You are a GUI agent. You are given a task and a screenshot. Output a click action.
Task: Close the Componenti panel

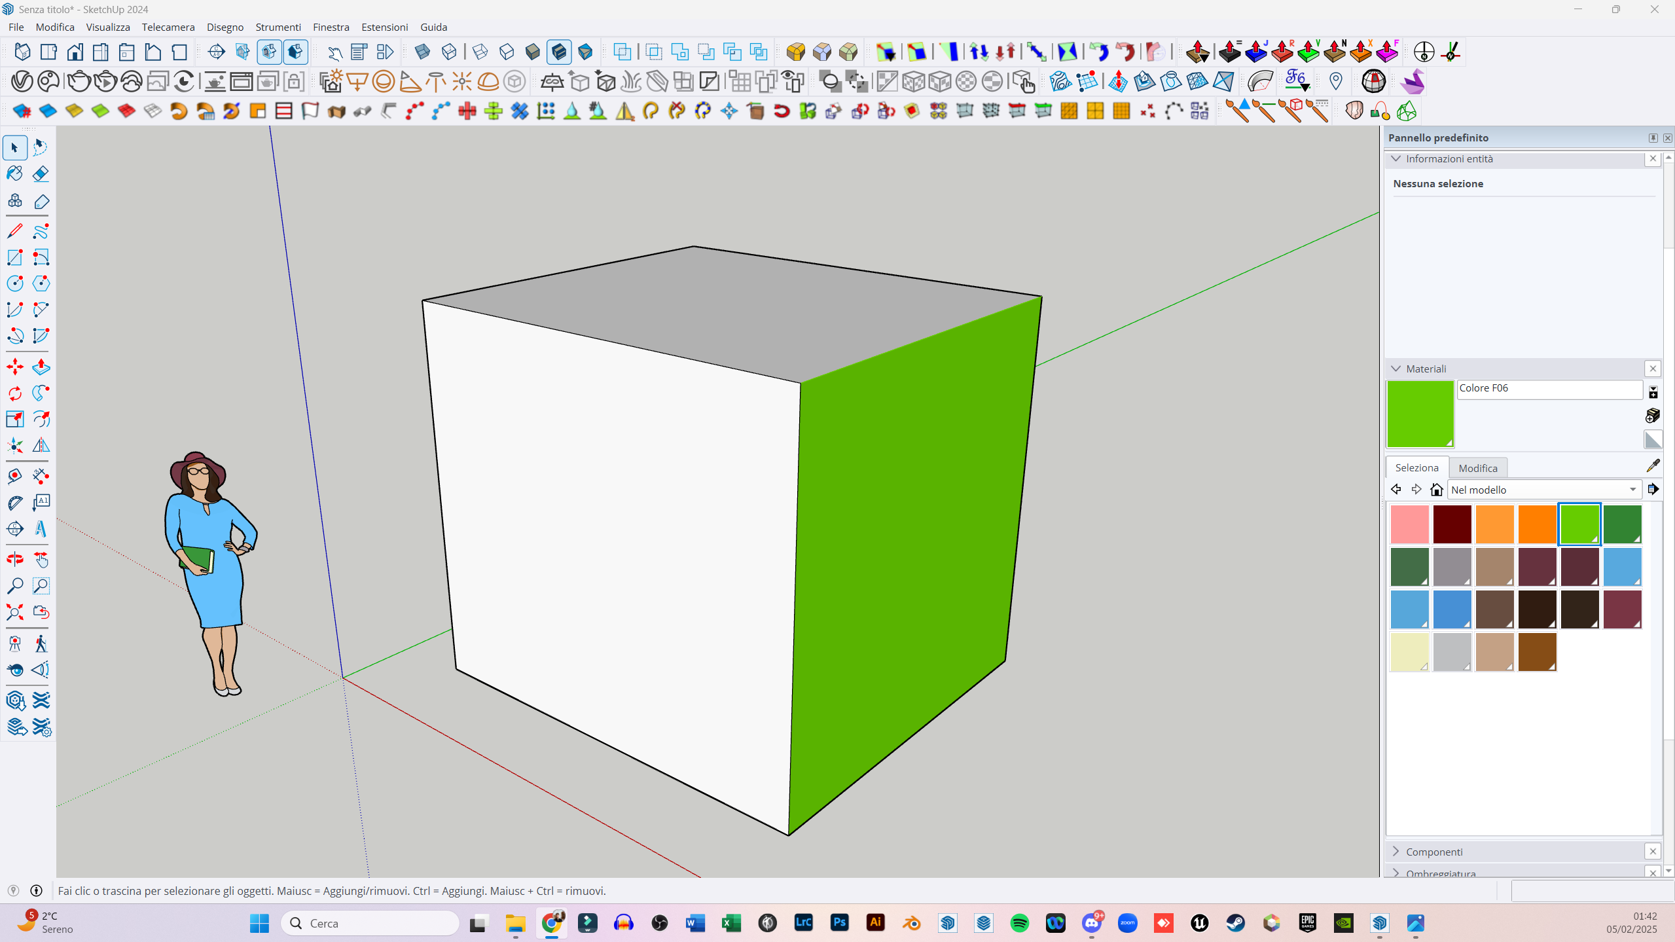[x=1653, y=852]
